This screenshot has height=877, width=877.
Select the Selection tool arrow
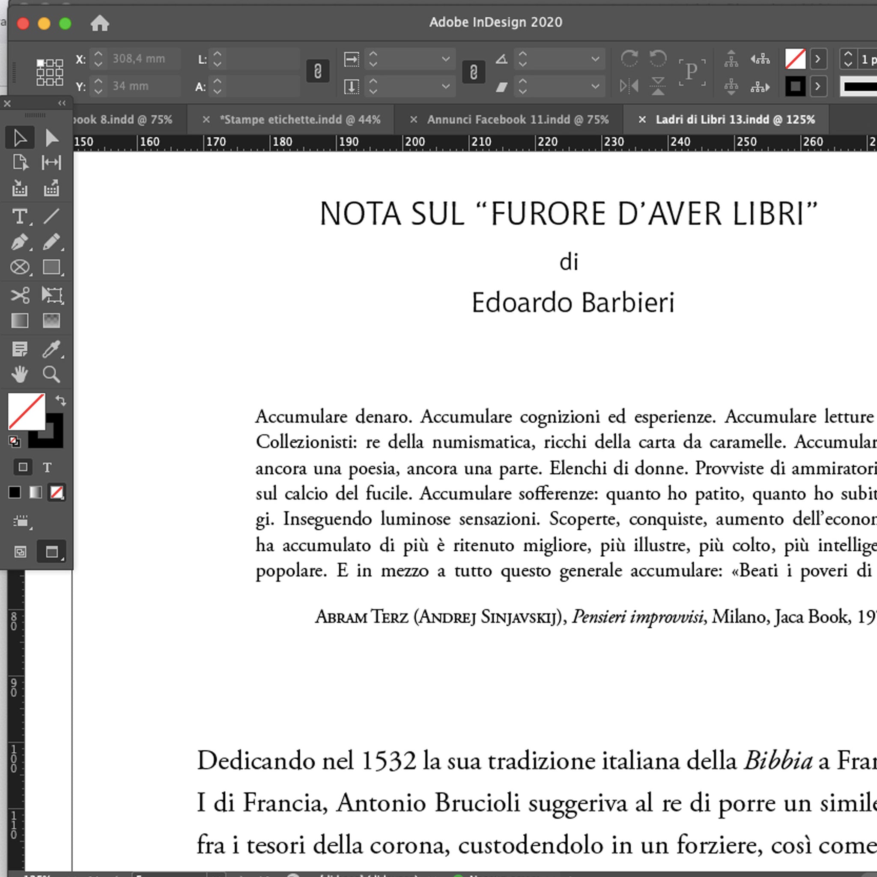(20, 138)
